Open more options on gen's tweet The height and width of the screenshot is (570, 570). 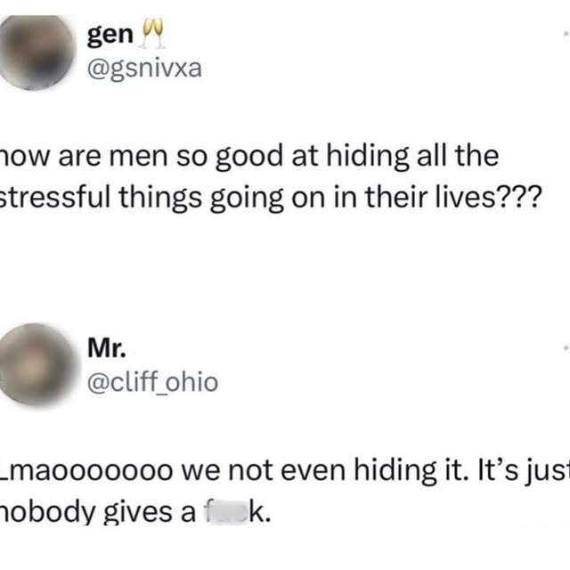(x=566, y=33)
